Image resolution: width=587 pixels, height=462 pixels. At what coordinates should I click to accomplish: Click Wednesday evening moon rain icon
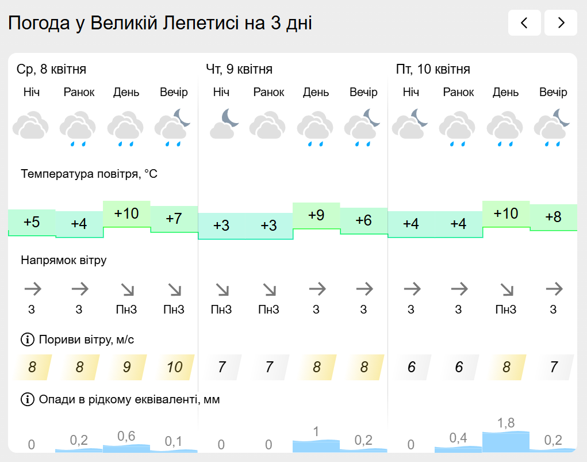(173, 127)
